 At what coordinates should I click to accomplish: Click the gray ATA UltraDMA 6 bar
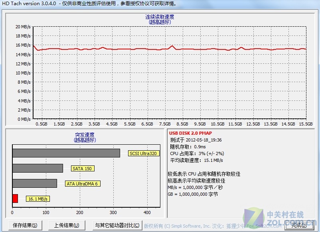click(34, 183)
